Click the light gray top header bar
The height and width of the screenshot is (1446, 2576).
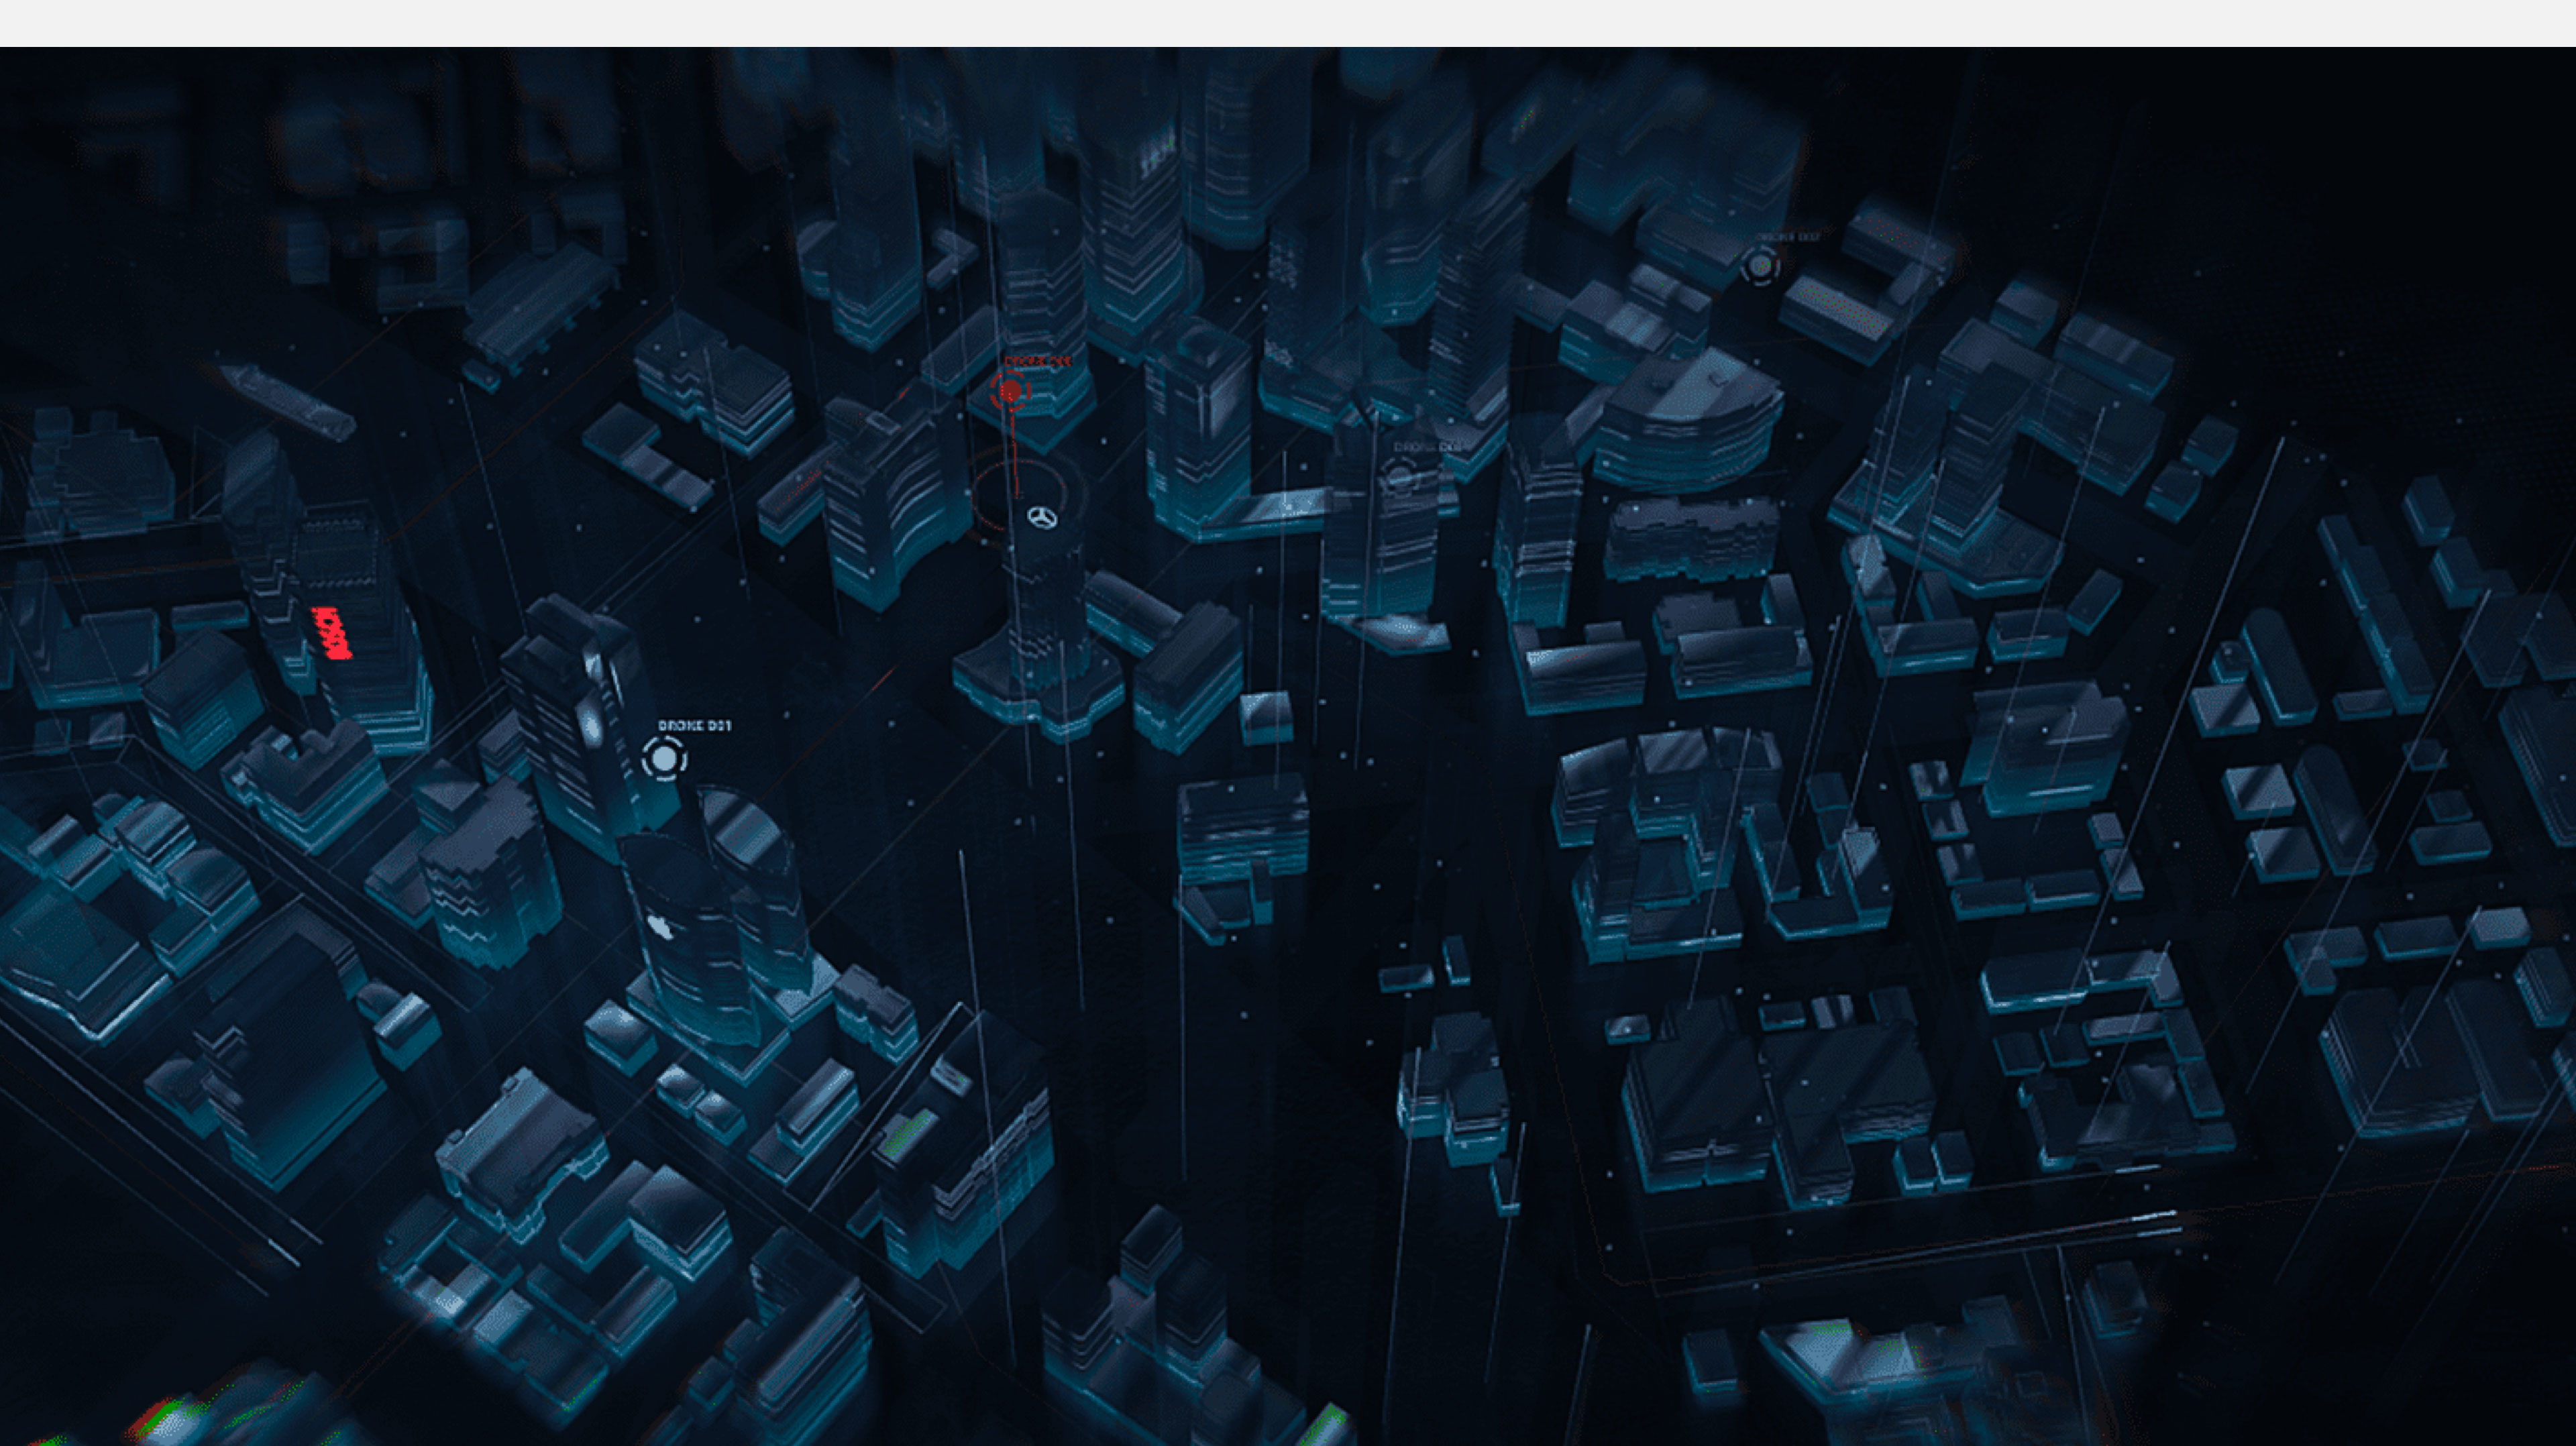pyautogui.click(x=1288, y=23)
